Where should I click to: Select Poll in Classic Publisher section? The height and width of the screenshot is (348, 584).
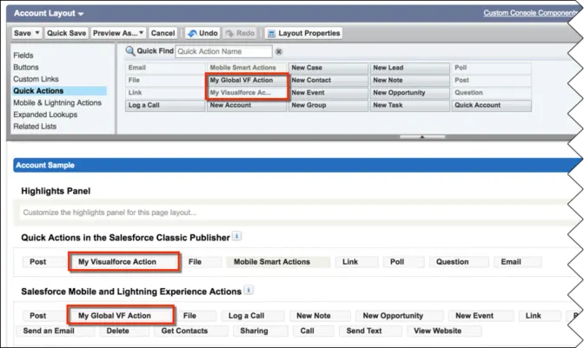pos(403,262)
